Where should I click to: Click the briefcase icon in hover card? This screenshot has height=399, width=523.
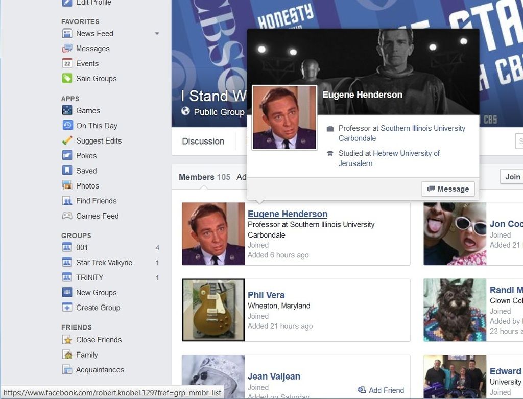pos(330,129)
